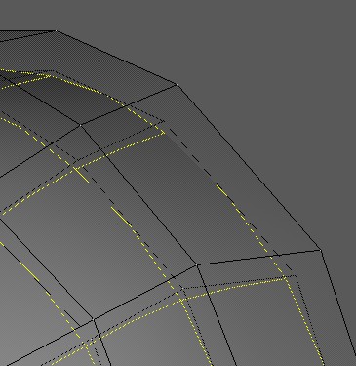Select the rightmost solid corner vertex
The image size is (356, 366).
(x=321, y=250)
